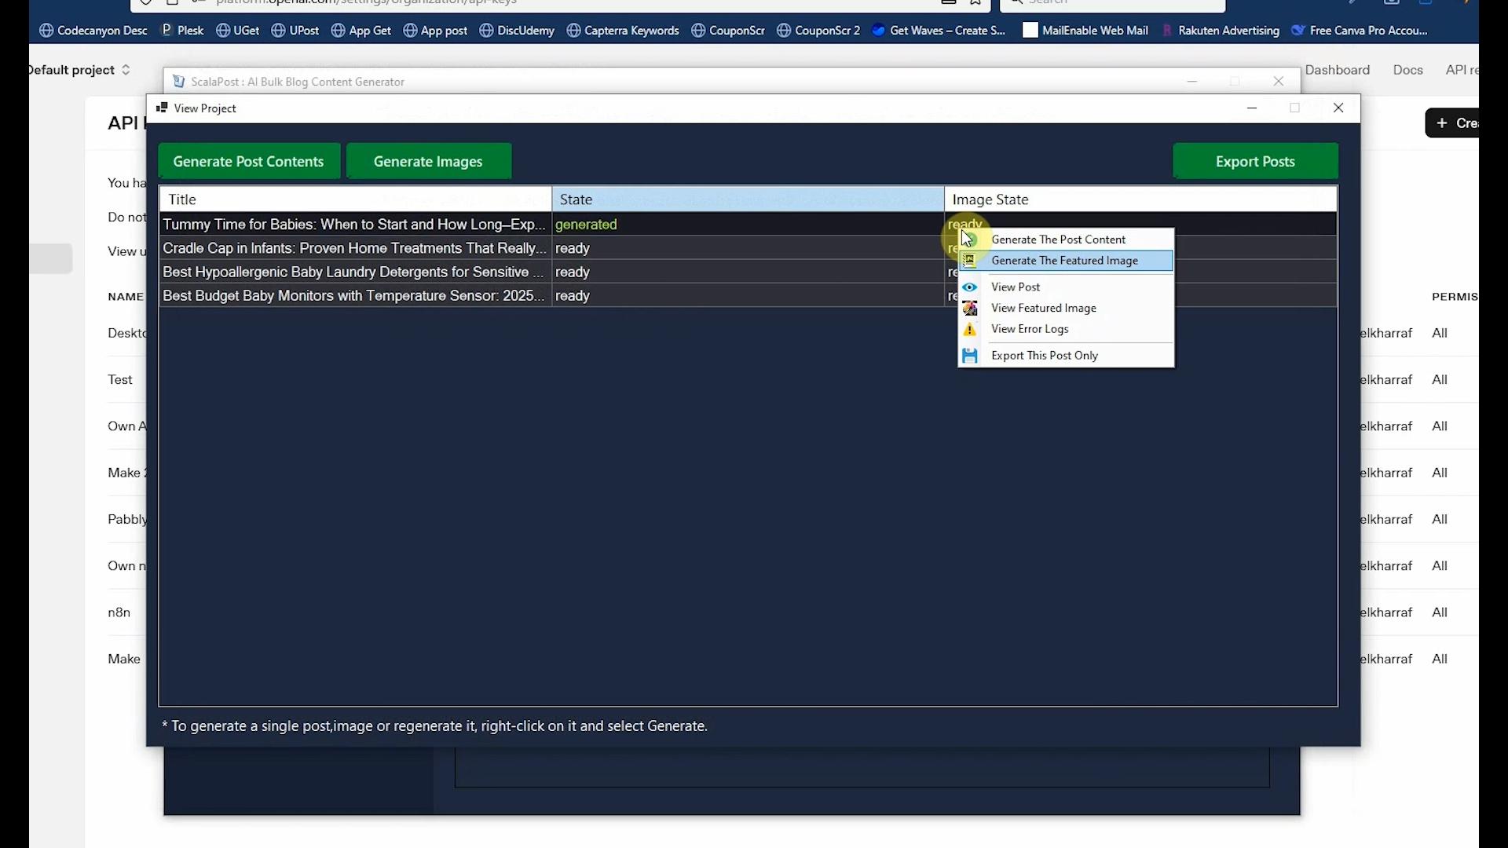Click the floppy disk icon for Export This Post Only
Screen dimensions: 1508x848
[970, 356]
